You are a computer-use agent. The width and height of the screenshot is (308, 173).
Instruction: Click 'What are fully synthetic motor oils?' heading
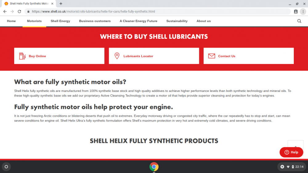pos(70,82)
